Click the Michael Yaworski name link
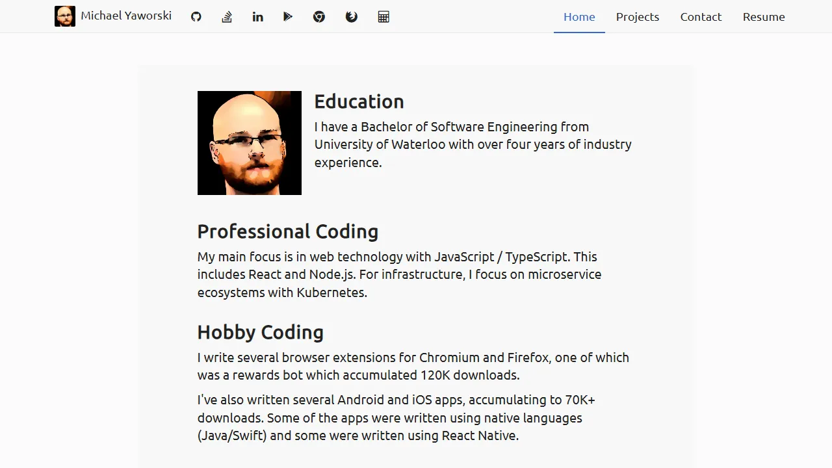The image size is (832, 468). pos(126,16)
